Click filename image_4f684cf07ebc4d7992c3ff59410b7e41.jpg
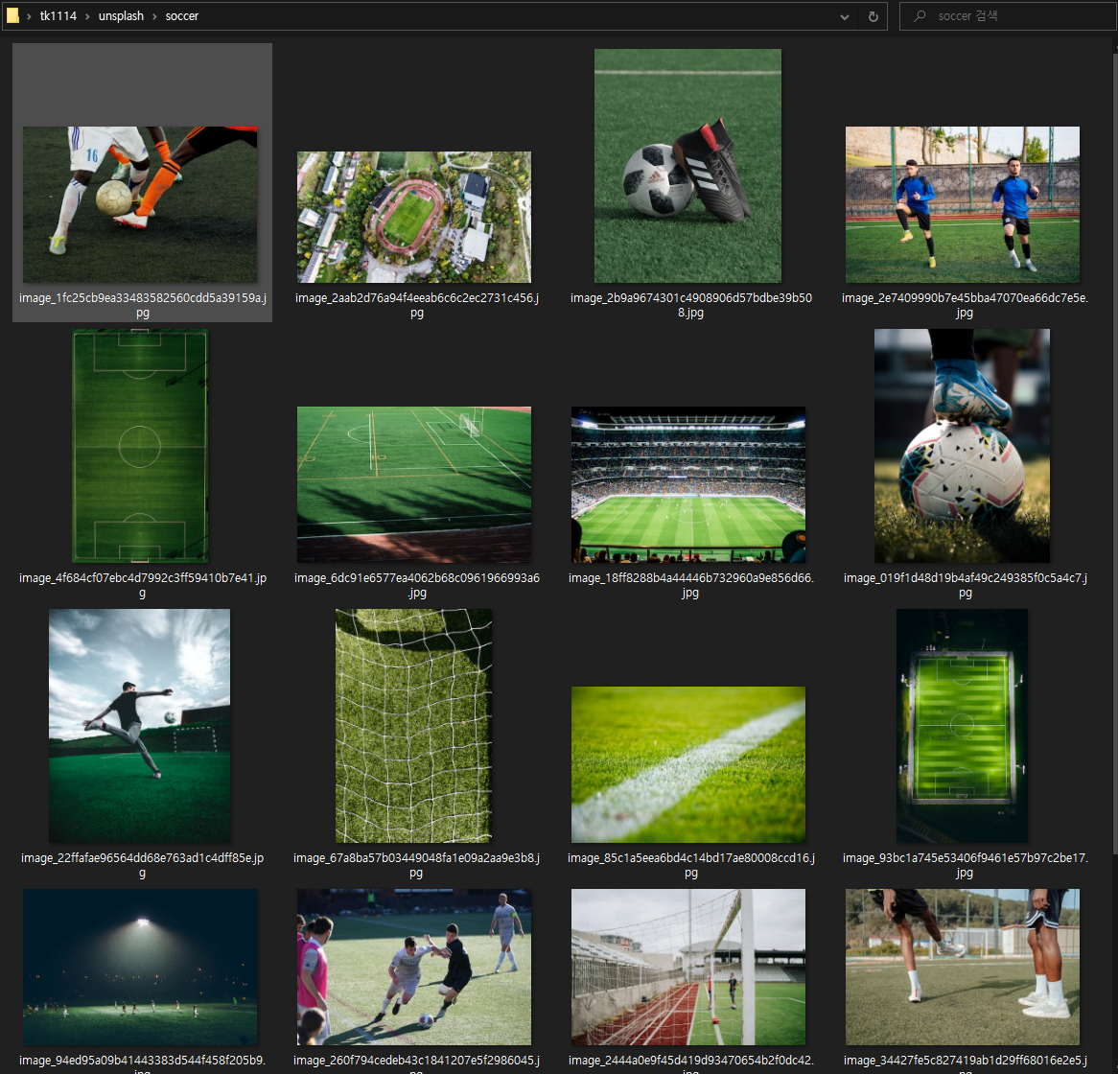The width and height of the screenshot is (1118, 1074). coord(143,585)
